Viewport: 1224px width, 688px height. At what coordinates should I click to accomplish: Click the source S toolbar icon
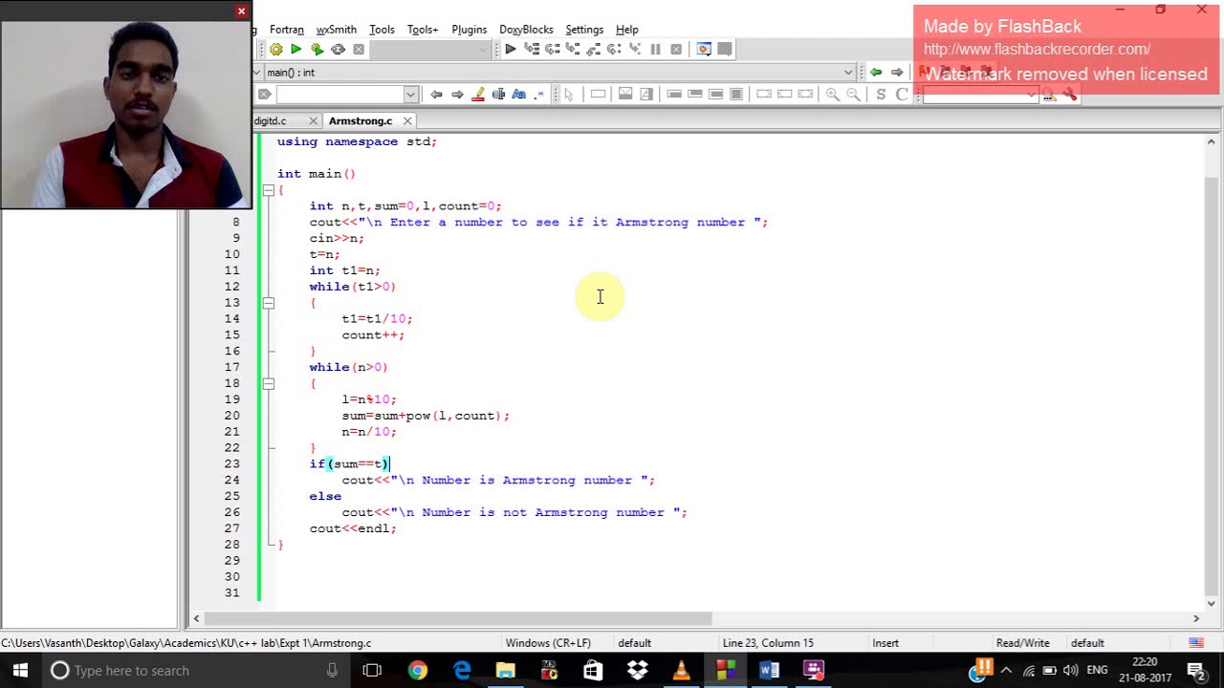(881, 94)
